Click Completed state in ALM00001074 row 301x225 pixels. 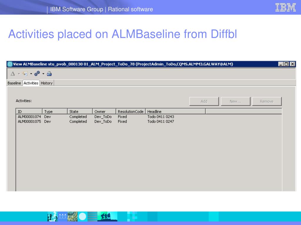click(x=78, y=117)
